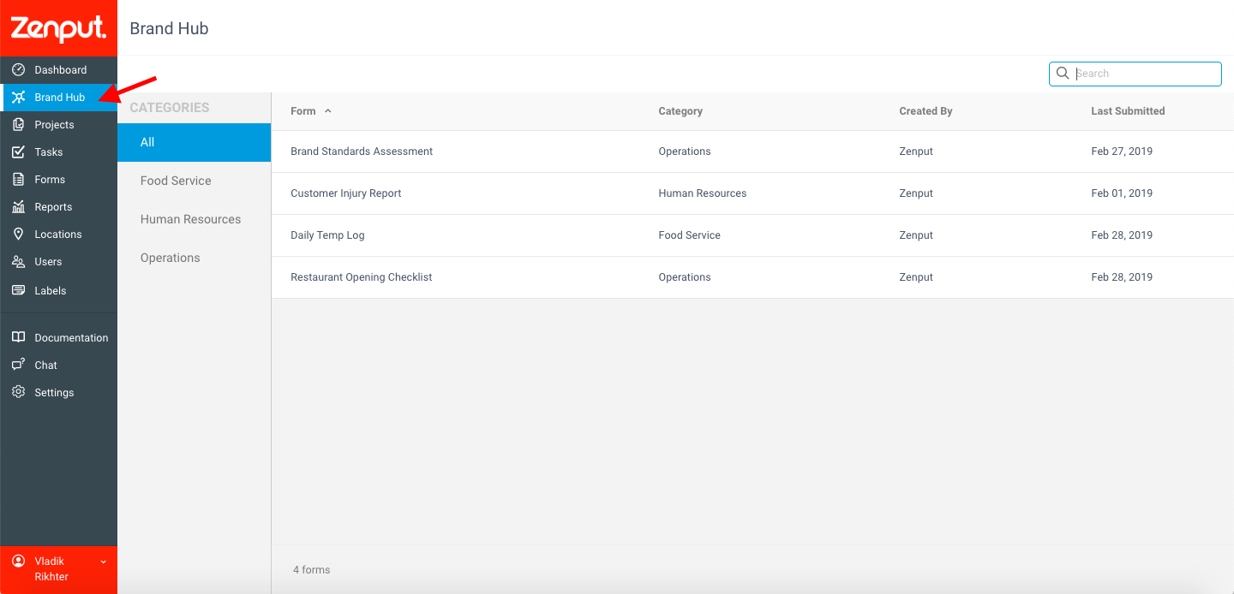
Task: Click the Labels tag icon
Action: pos(18,290)
